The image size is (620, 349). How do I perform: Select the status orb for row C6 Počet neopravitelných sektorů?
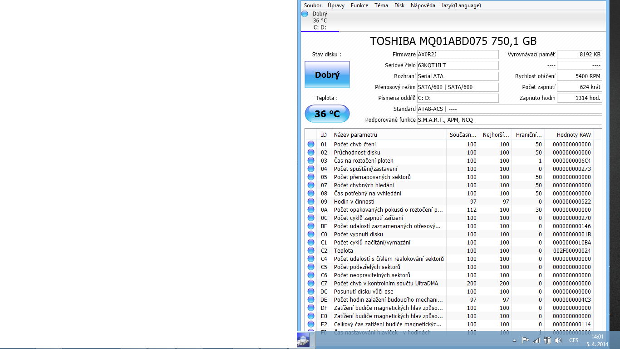[311, 275]
